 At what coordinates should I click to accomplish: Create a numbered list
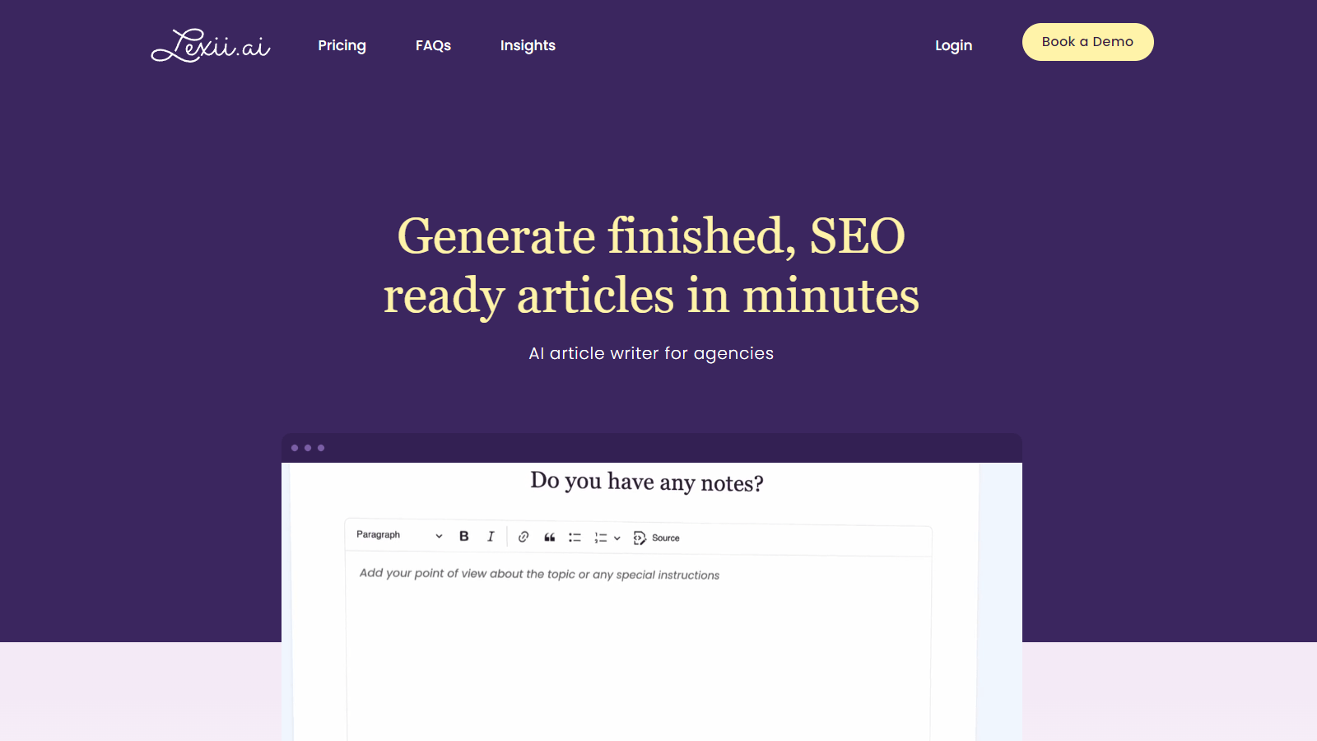tap(601, 538)
